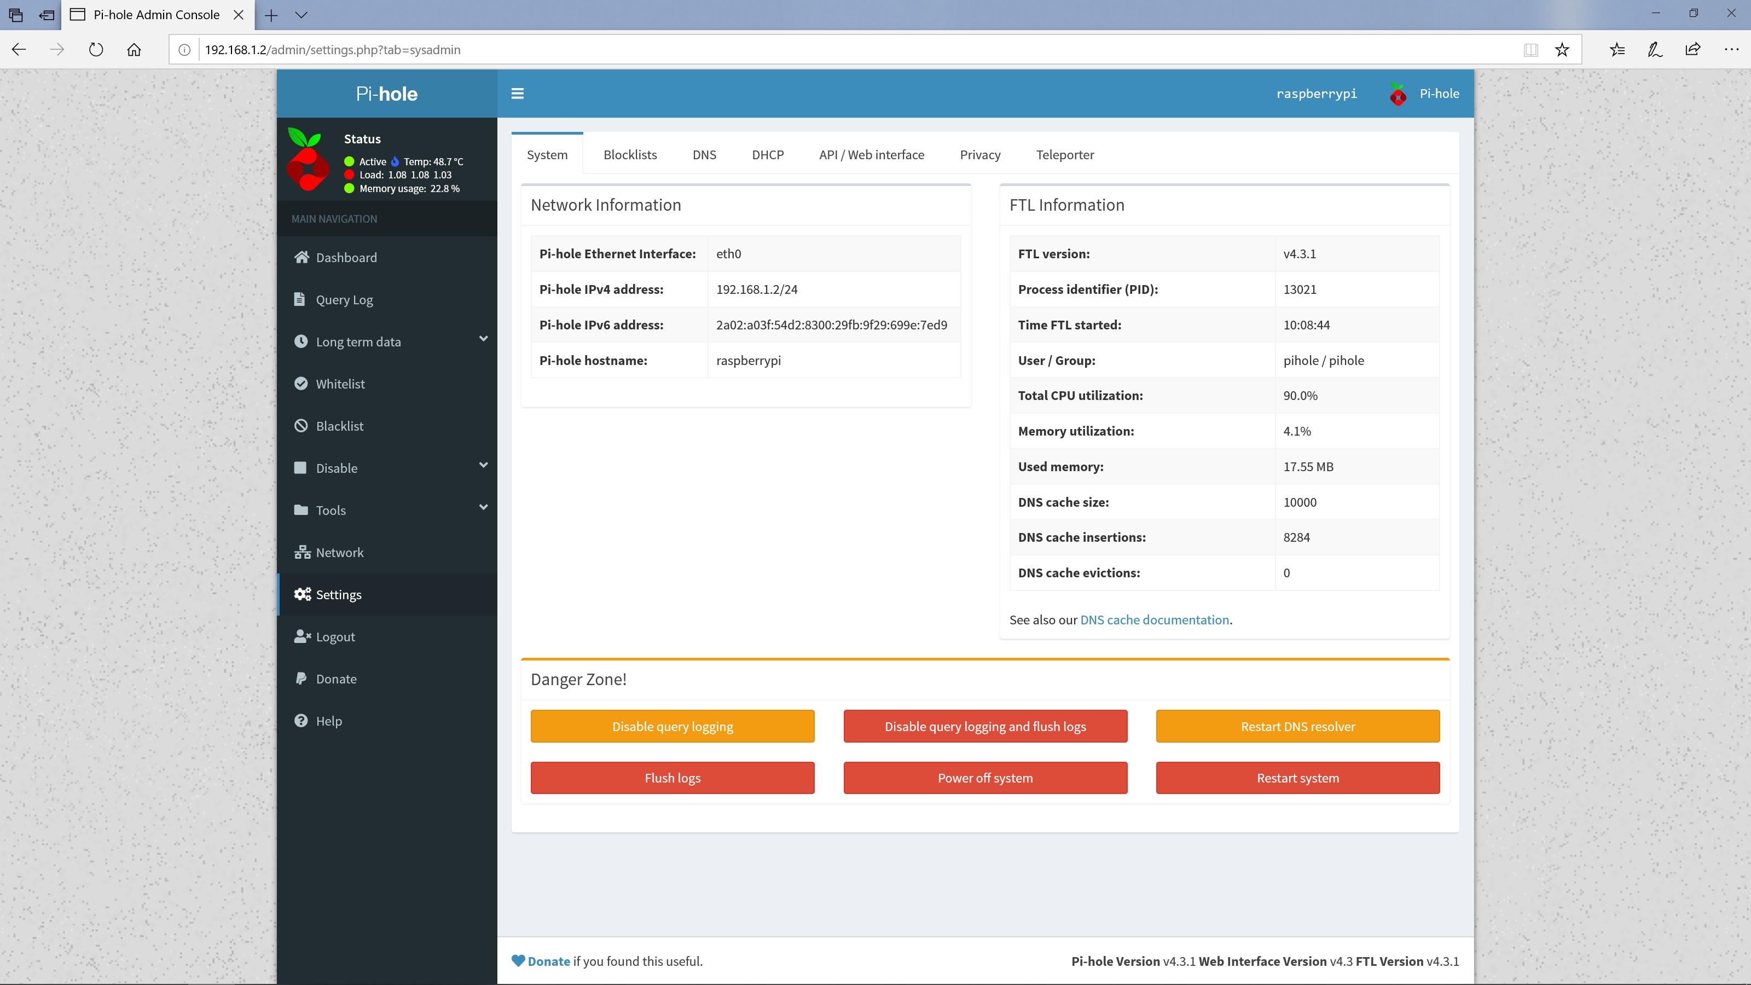Click the favorites star in address bar
This screenshot has width=1751, height=985.
pyautogui.click(x=1562, y=50)
